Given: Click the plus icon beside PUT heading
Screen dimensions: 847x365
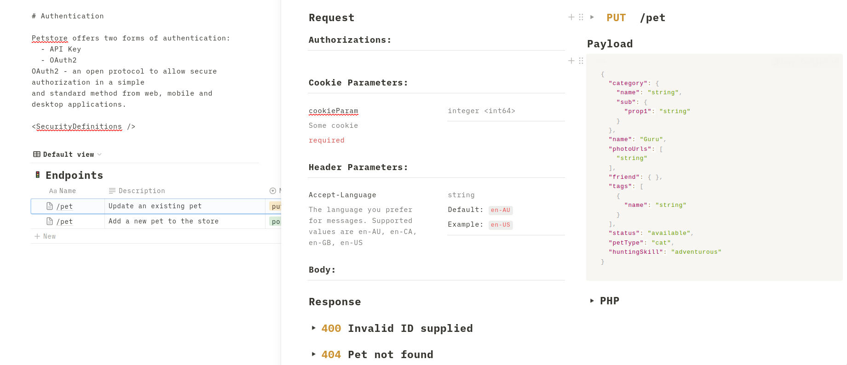Looking at the screenshot, I should pos(571,17).
